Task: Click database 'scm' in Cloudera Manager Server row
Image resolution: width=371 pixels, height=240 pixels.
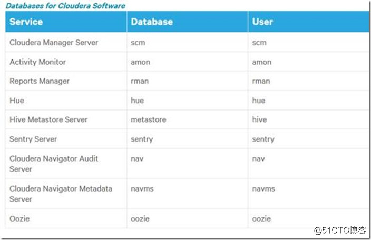Action: point(188,42)
